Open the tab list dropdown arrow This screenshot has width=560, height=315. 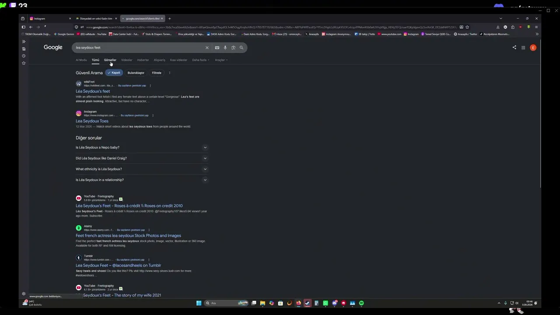coord(500,19)
